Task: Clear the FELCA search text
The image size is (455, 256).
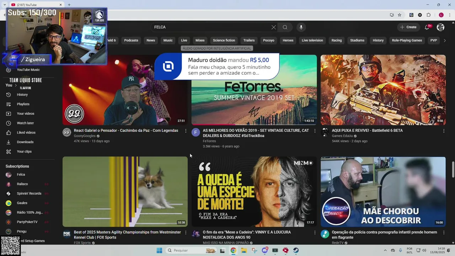Action: click(x=273, y=27)
